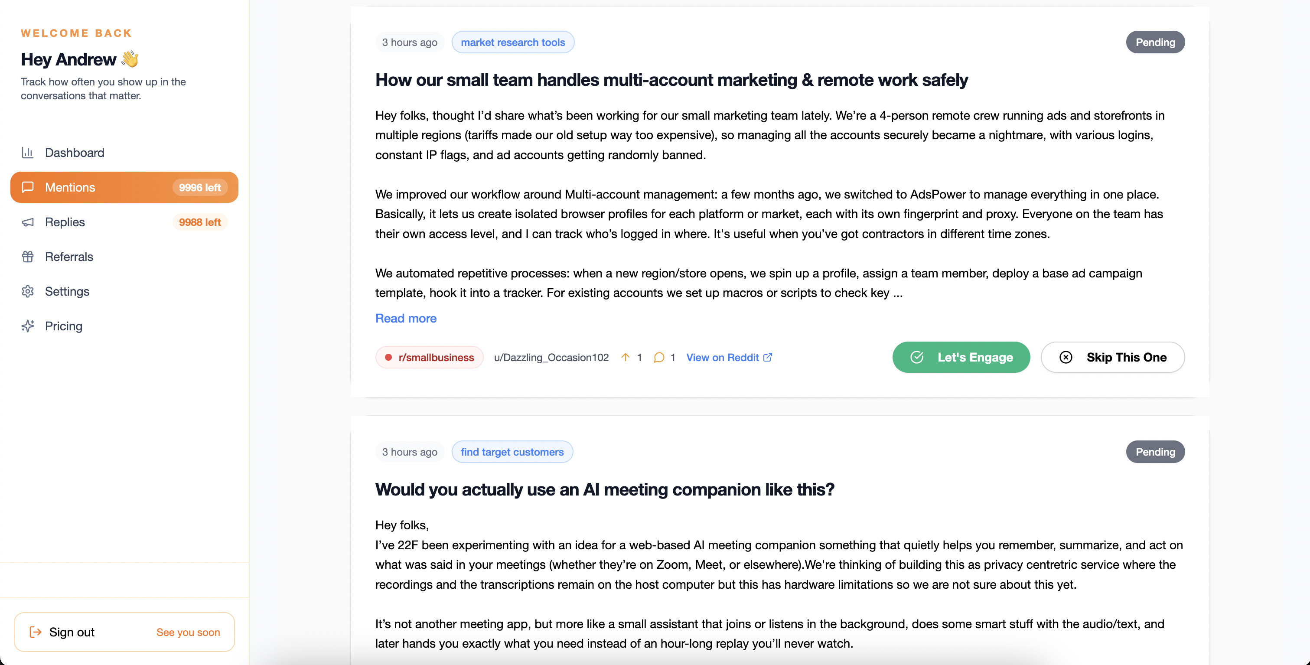Click the Pricing sparkle icon
Screen dimensions: 1310x665
point(27,326)
